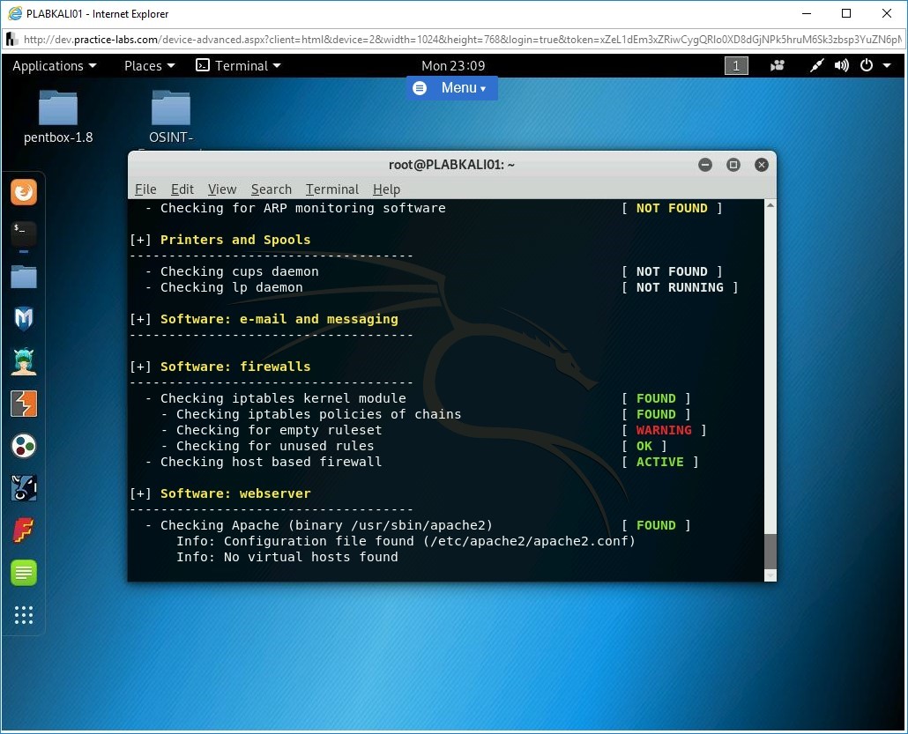This screenshot has width=908, height=734.
Task: Click the volume speaker icon
Action: pyautogui.click(x=842, y=66)
